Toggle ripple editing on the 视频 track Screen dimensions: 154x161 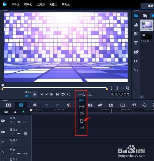point(13,122)
